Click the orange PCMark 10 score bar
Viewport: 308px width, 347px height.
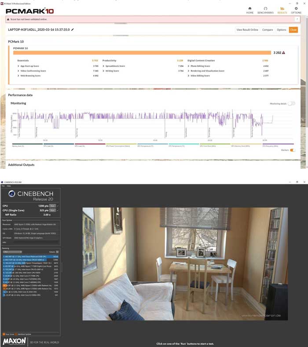click(x=142, y=53)
